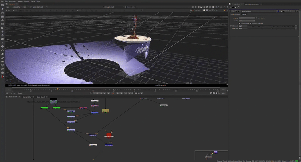Open the display mode dropdown
This screenshot has height=162, width=301.
click(246, 18)
